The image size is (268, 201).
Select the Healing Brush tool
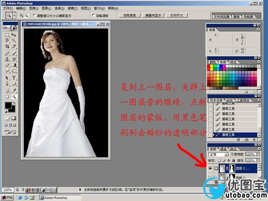[7, 54]
